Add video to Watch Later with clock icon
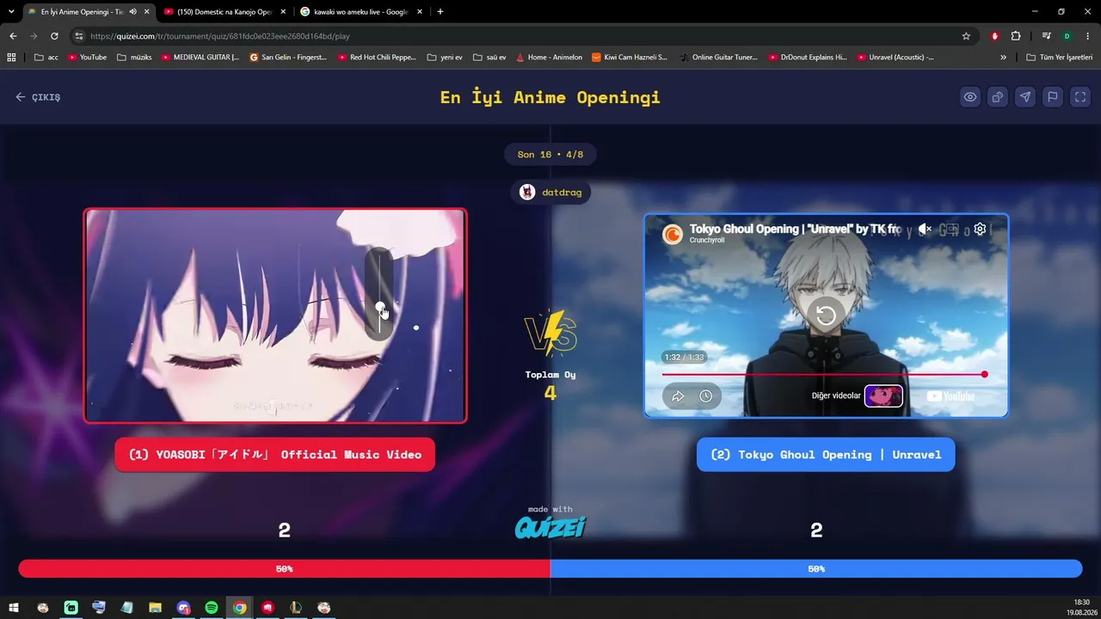1101x619 pixels. (705, 396)
